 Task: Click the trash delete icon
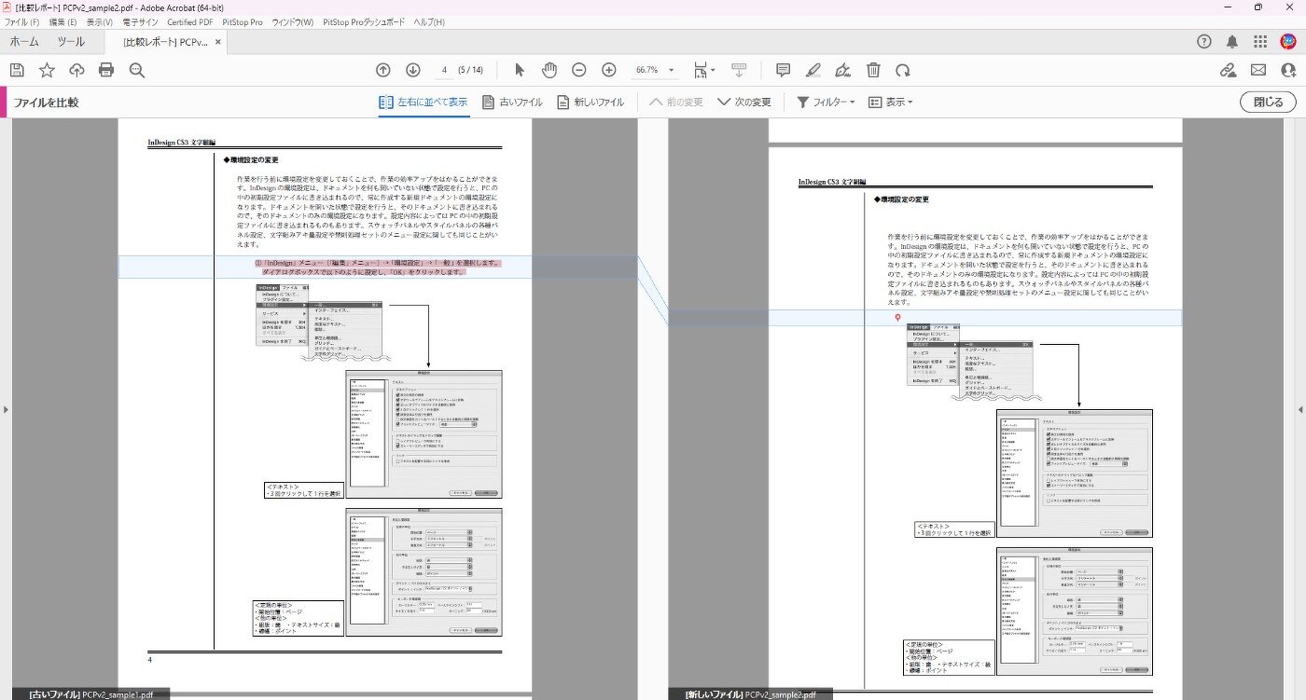click(x=873, y=70)
